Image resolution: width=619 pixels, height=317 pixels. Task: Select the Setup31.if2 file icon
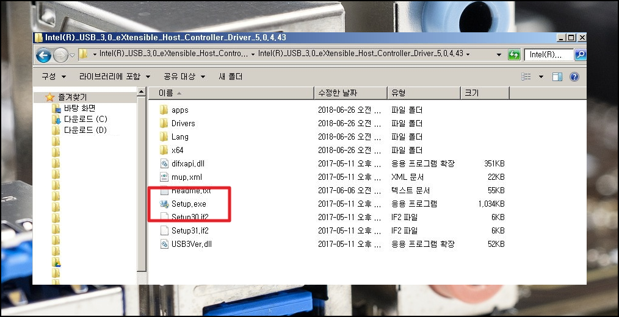(164, 230)
